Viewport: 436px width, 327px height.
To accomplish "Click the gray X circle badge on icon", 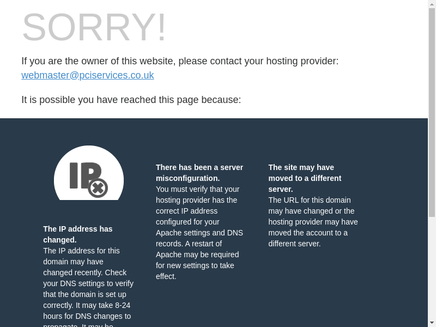I will point(98,188).
